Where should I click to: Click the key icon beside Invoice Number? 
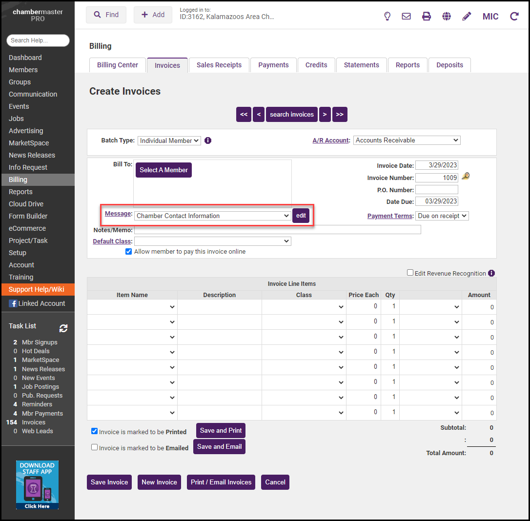click(x=466, y=177)
